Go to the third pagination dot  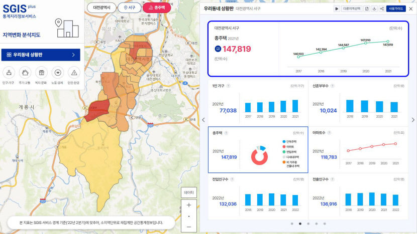pos(308,223)
